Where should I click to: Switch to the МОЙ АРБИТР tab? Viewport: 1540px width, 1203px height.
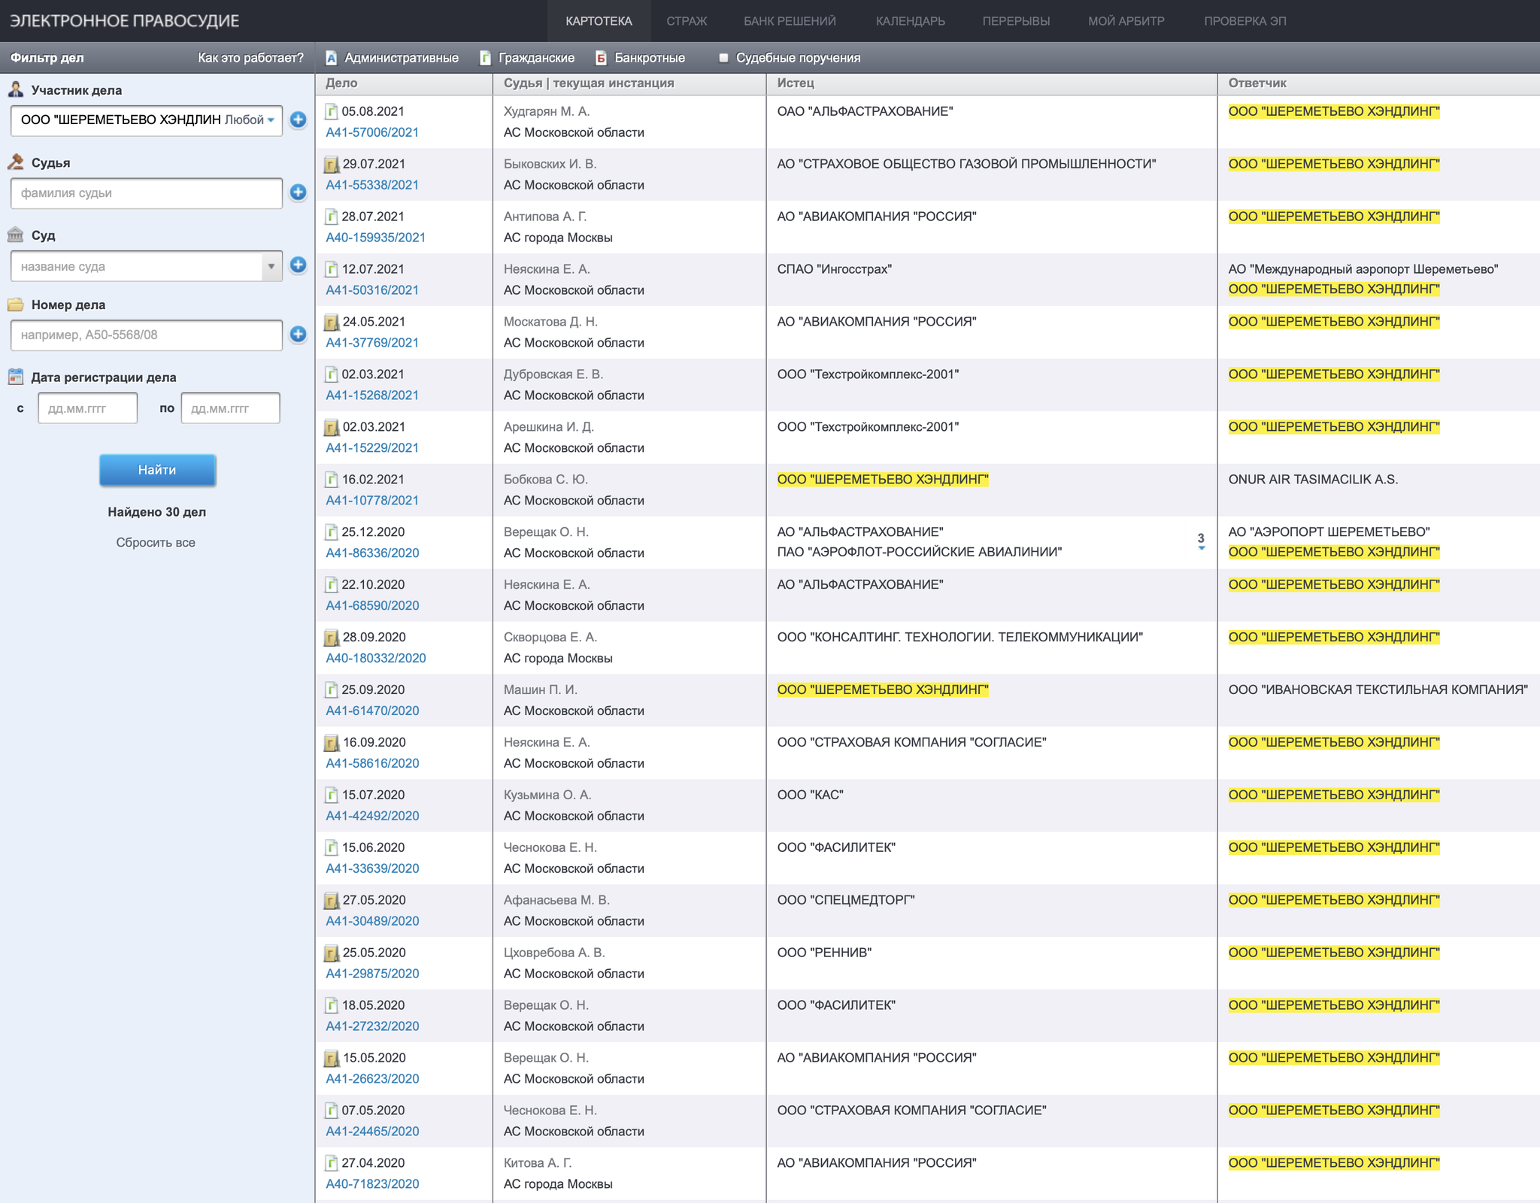tap(1126, 21)
